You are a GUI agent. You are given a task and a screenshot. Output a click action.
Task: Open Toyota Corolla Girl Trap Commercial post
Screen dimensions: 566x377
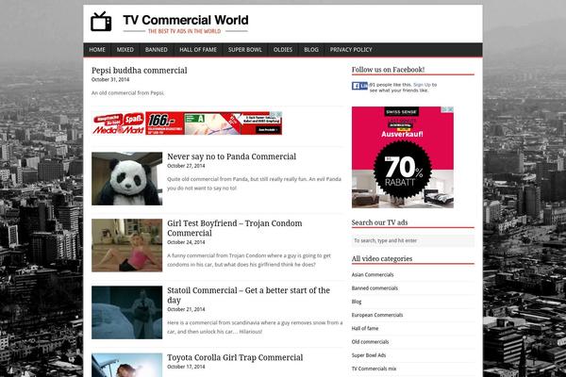click(235, 357)
